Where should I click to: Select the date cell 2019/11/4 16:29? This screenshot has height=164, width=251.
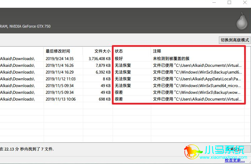pos(60,72)
